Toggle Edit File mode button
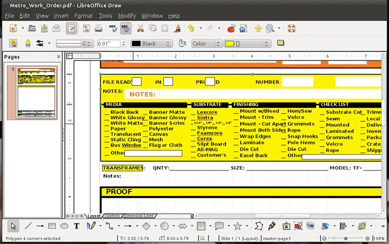The image size is (389, 244). tap(71, 28)
